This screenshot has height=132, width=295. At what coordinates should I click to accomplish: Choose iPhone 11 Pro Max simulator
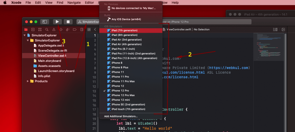[x=131, y=81]
